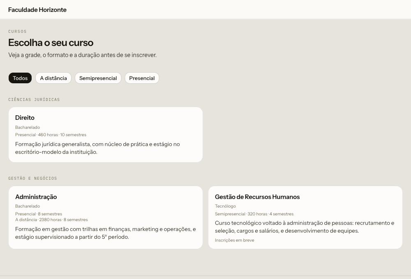Image resolution: width=411 pixels, height=279 pixels.
Task: Open the Gestão de Recursos Humanos title
Action: click(x=257, y=197)
